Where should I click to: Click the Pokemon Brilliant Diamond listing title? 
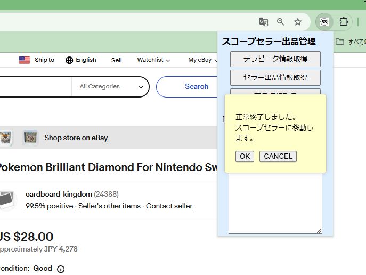[109, 167]
